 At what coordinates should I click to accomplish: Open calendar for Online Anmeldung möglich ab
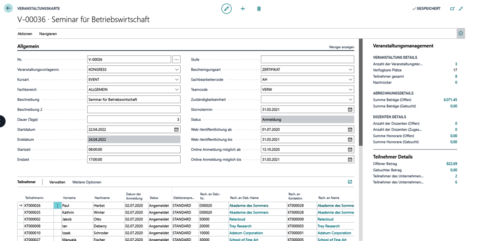(350, 149)
